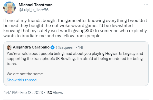Click Michael Toastman's profile avatar
Viewport: 153px width, 100px height.
pyautogui.click(x=9, y=8)
